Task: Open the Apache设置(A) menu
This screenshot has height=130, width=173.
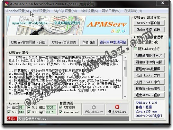Action: (18, 11)
